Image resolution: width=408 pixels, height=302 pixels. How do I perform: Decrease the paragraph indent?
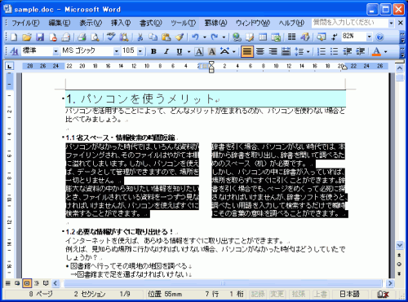point(348,51)
